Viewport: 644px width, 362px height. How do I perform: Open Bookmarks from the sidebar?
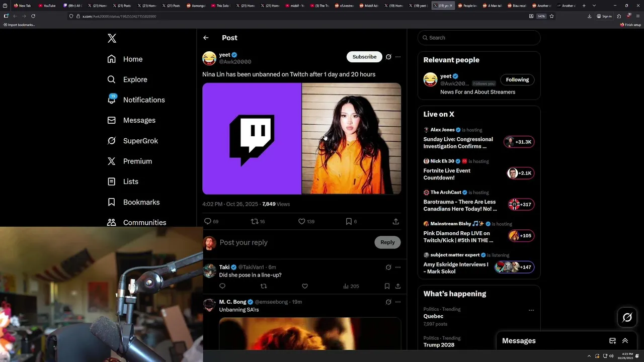pos(133,202)
